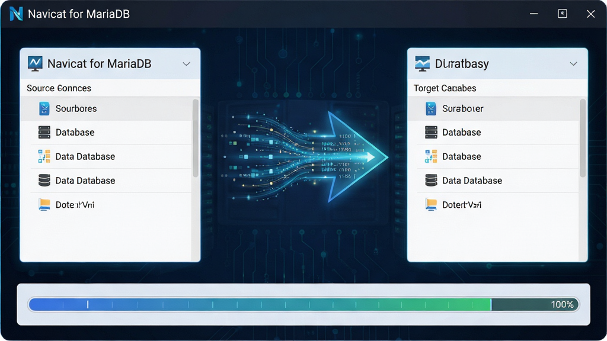Click the monitor icon beside DUratbasy
607x341 pixels.
pos(422,63)
